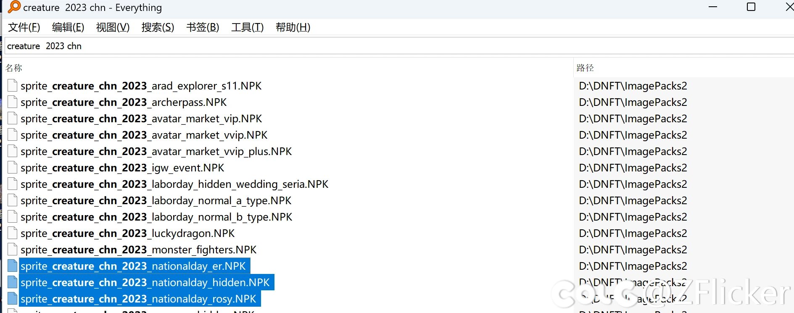This screenshot has width=794, height=313.
Task: Open the 工具(T) menu
Action: [x=247, y=27]
